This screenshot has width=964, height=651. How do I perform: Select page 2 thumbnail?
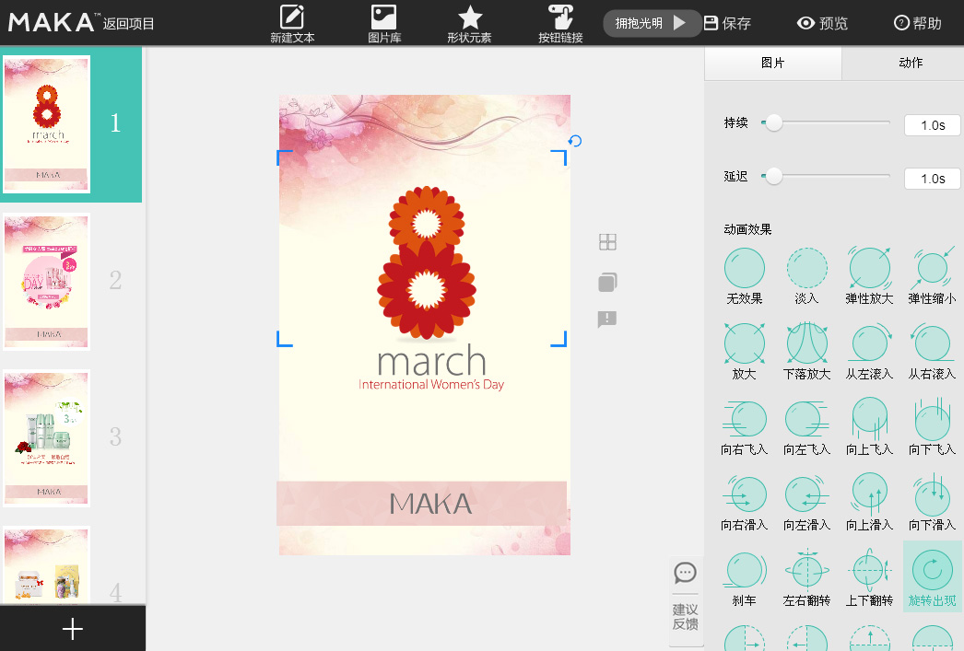[47, 281]
